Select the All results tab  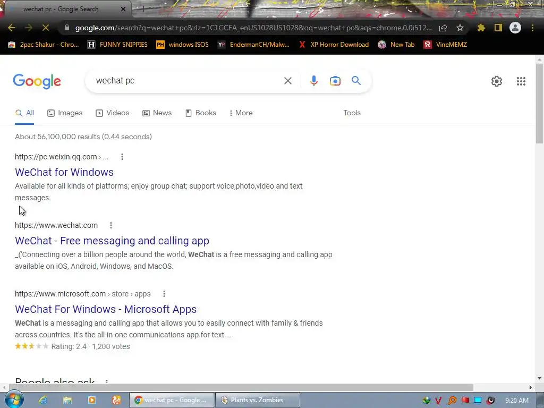pyautogui.click(x=24, y=113)
